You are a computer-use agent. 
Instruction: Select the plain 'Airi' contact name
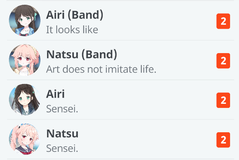pos(55,94)
